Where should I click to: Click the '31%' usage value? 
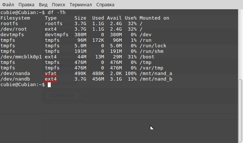tap(132, 57)
